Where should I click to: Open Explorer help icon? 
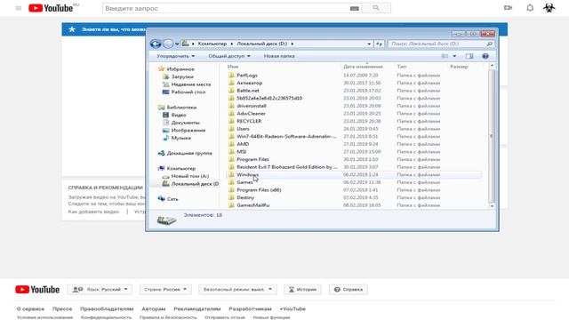[x=485, y=56]
